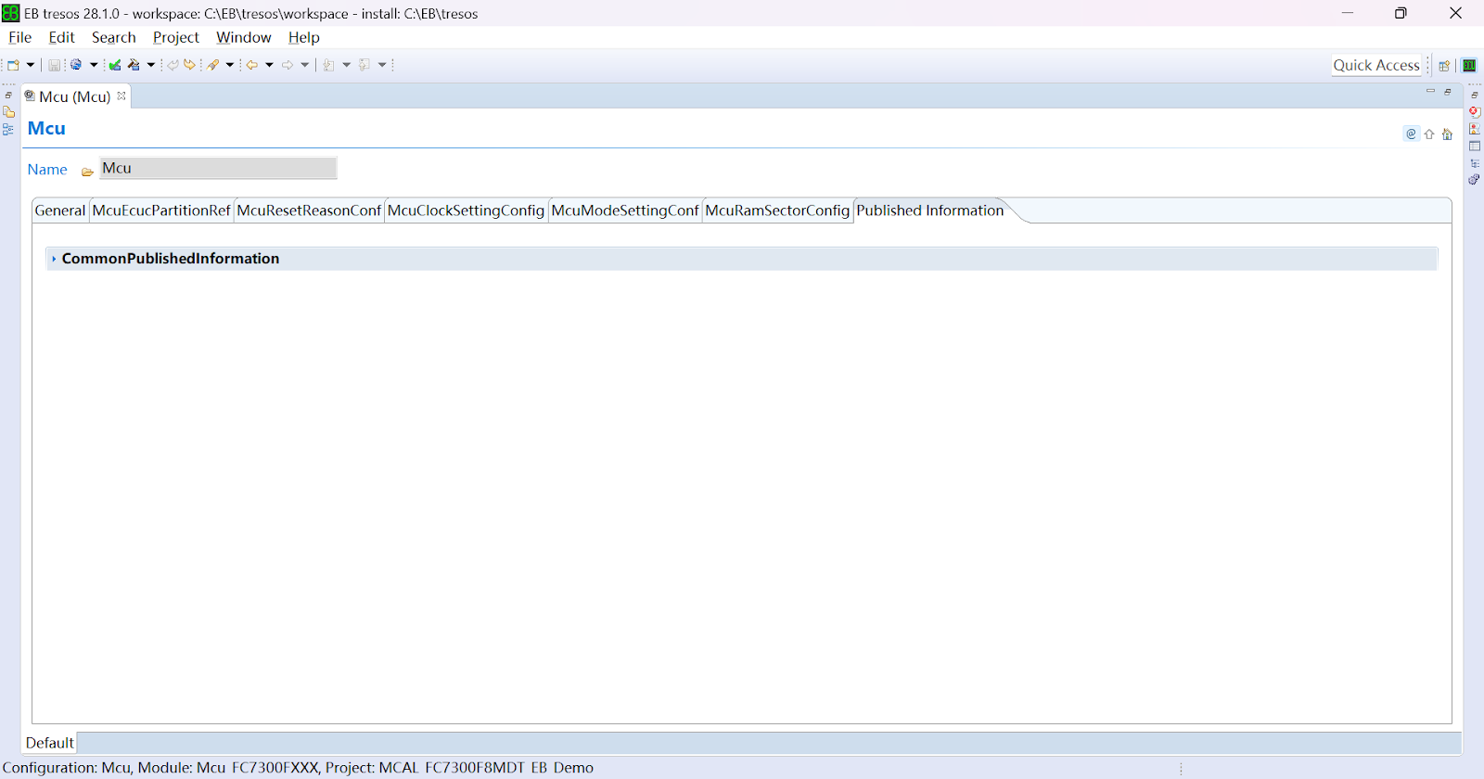Click the Redo arrow icon
Viewport: 1484px width, 779px height.
[x=190, y=65]
